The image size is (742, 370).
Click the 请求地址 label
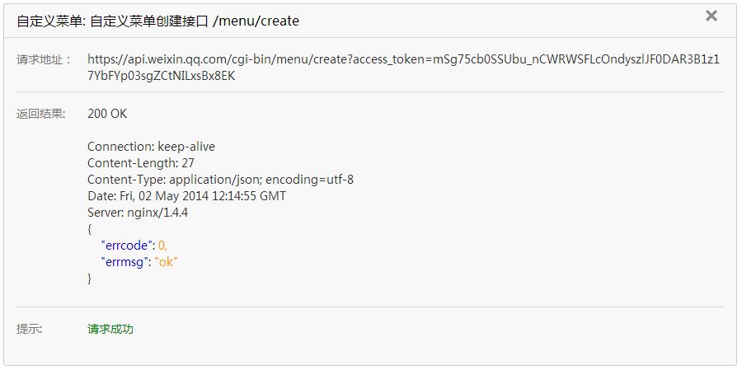tap(43, 59)
